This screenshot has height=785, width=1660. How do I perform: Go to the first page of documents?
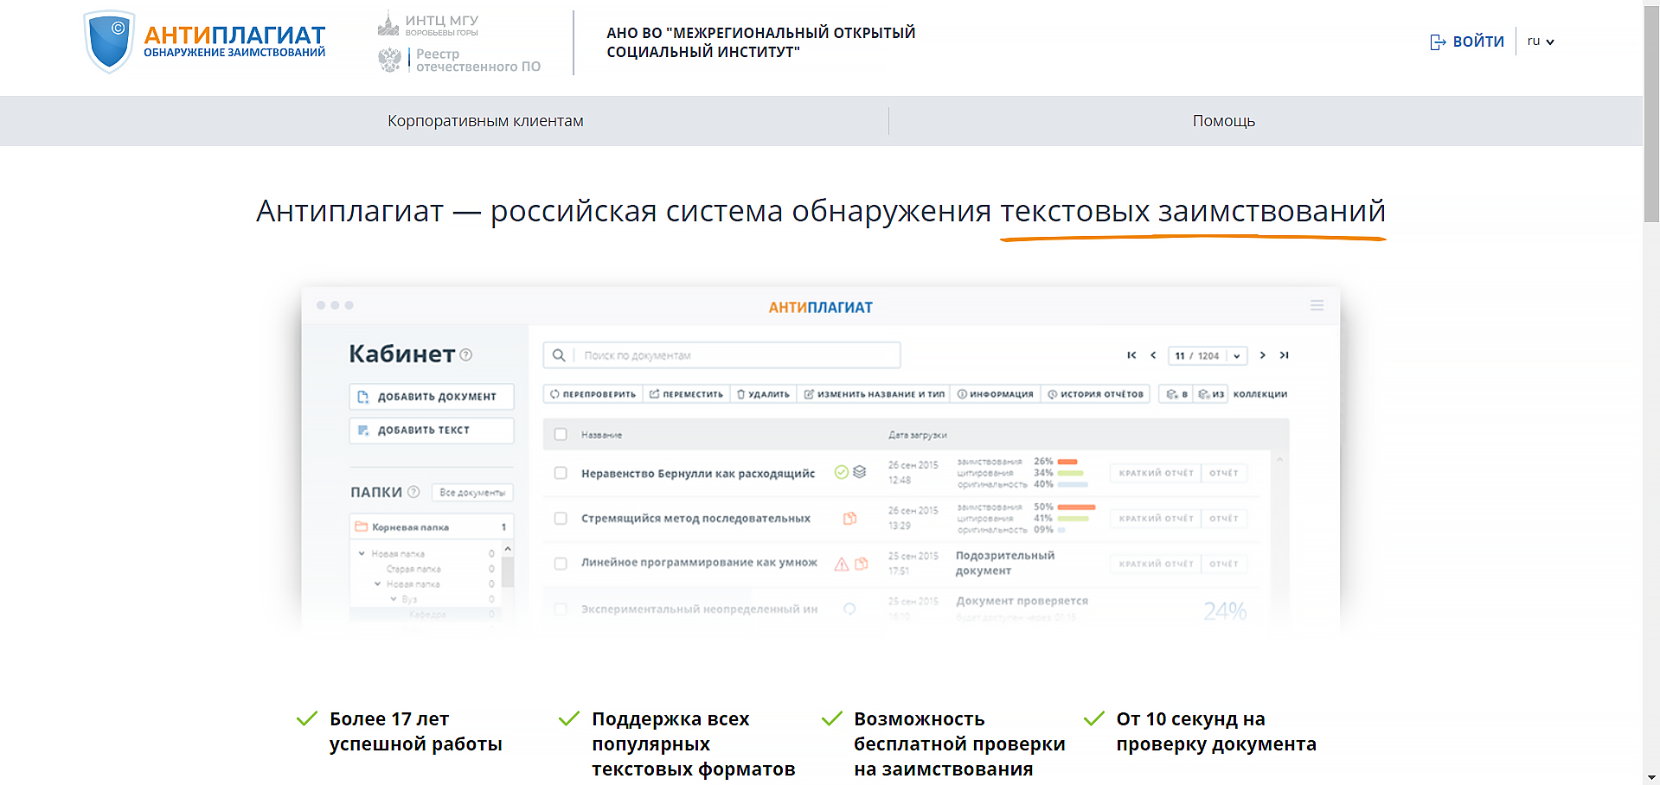(1131, 355)
